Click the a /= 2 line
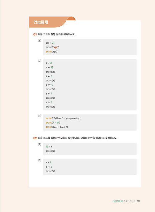This screenshot has width=155, height=212. pos(49,102)
